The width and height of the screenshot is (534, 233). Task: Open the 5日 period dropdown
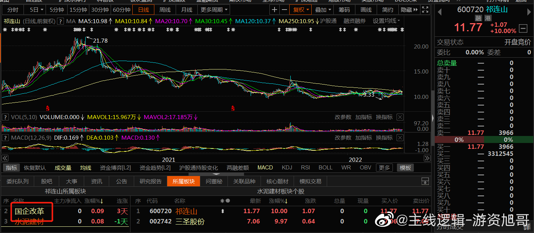(36, 10)
